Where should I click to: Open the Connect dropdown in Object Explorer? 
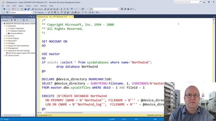tap(6, 20)
